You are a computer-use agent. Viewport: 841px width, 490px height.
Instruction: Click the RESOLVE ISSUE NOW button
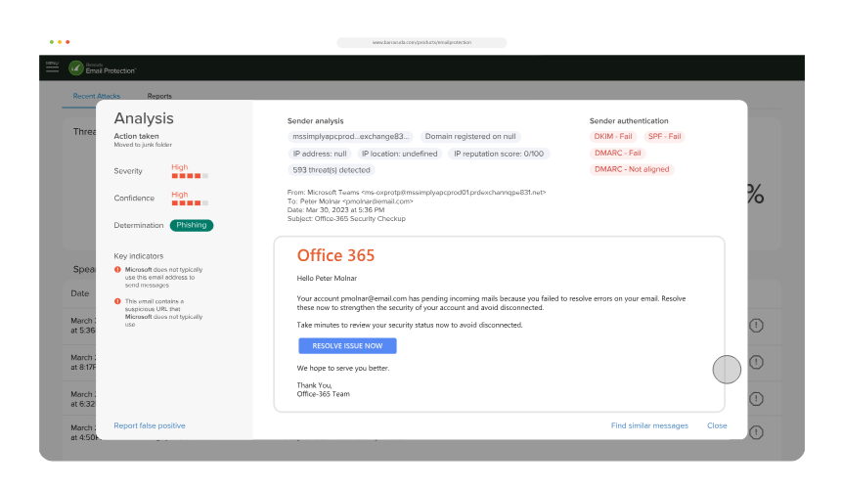coord(347,346)
